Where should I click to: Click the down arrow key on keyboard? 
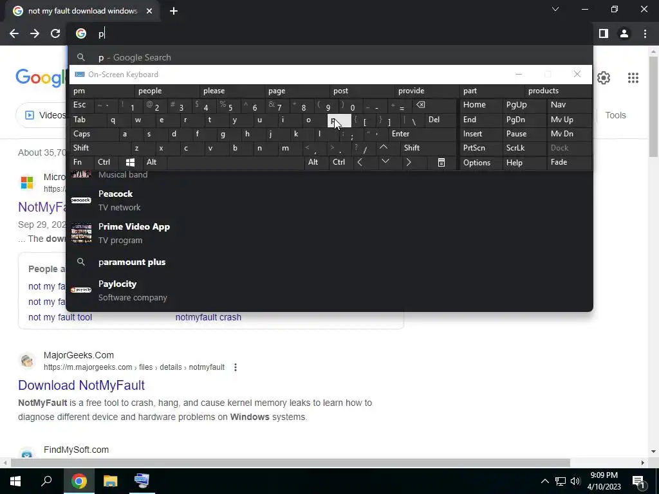click(x=385, y=161)
